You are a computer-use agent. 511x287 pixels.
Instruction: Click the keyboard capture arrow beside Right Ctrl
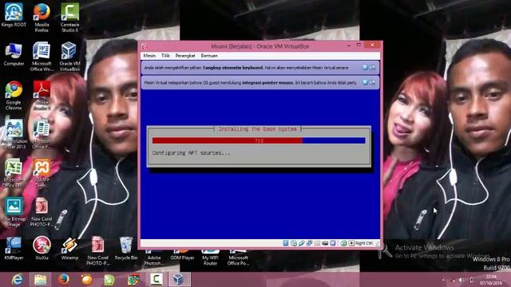click(351, 243)
